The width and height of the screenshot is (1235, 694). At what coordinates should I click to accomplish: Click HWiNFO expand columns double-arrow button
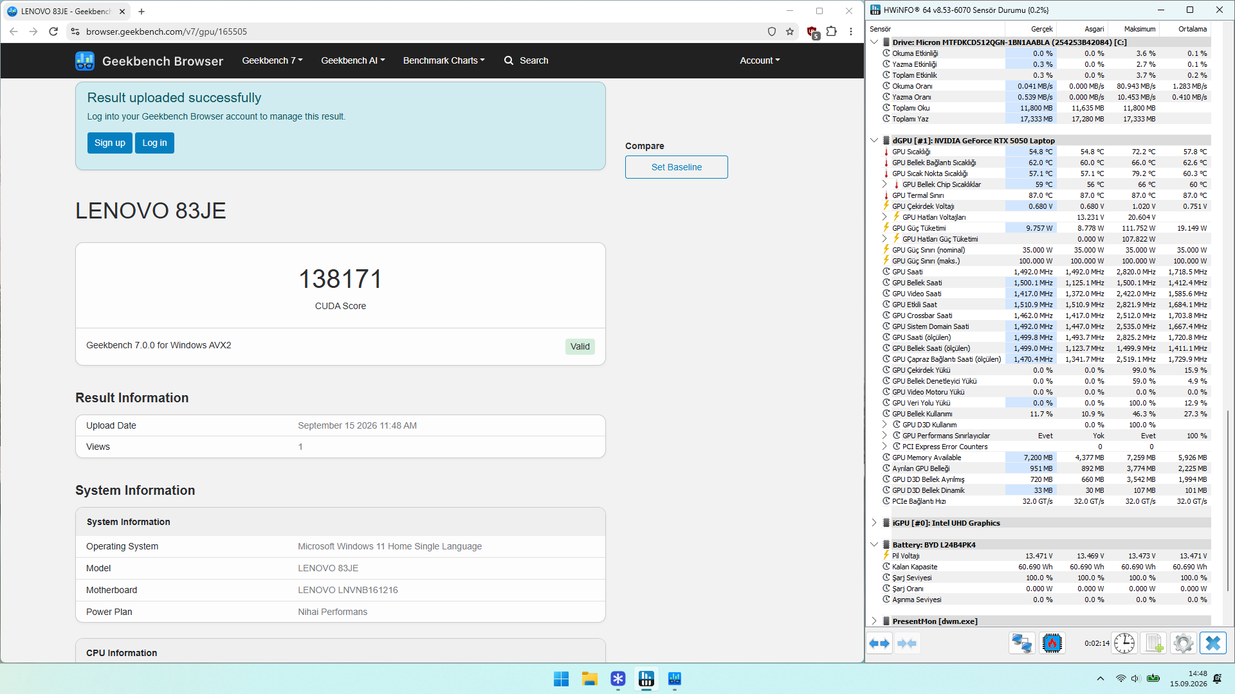(879, 643)
